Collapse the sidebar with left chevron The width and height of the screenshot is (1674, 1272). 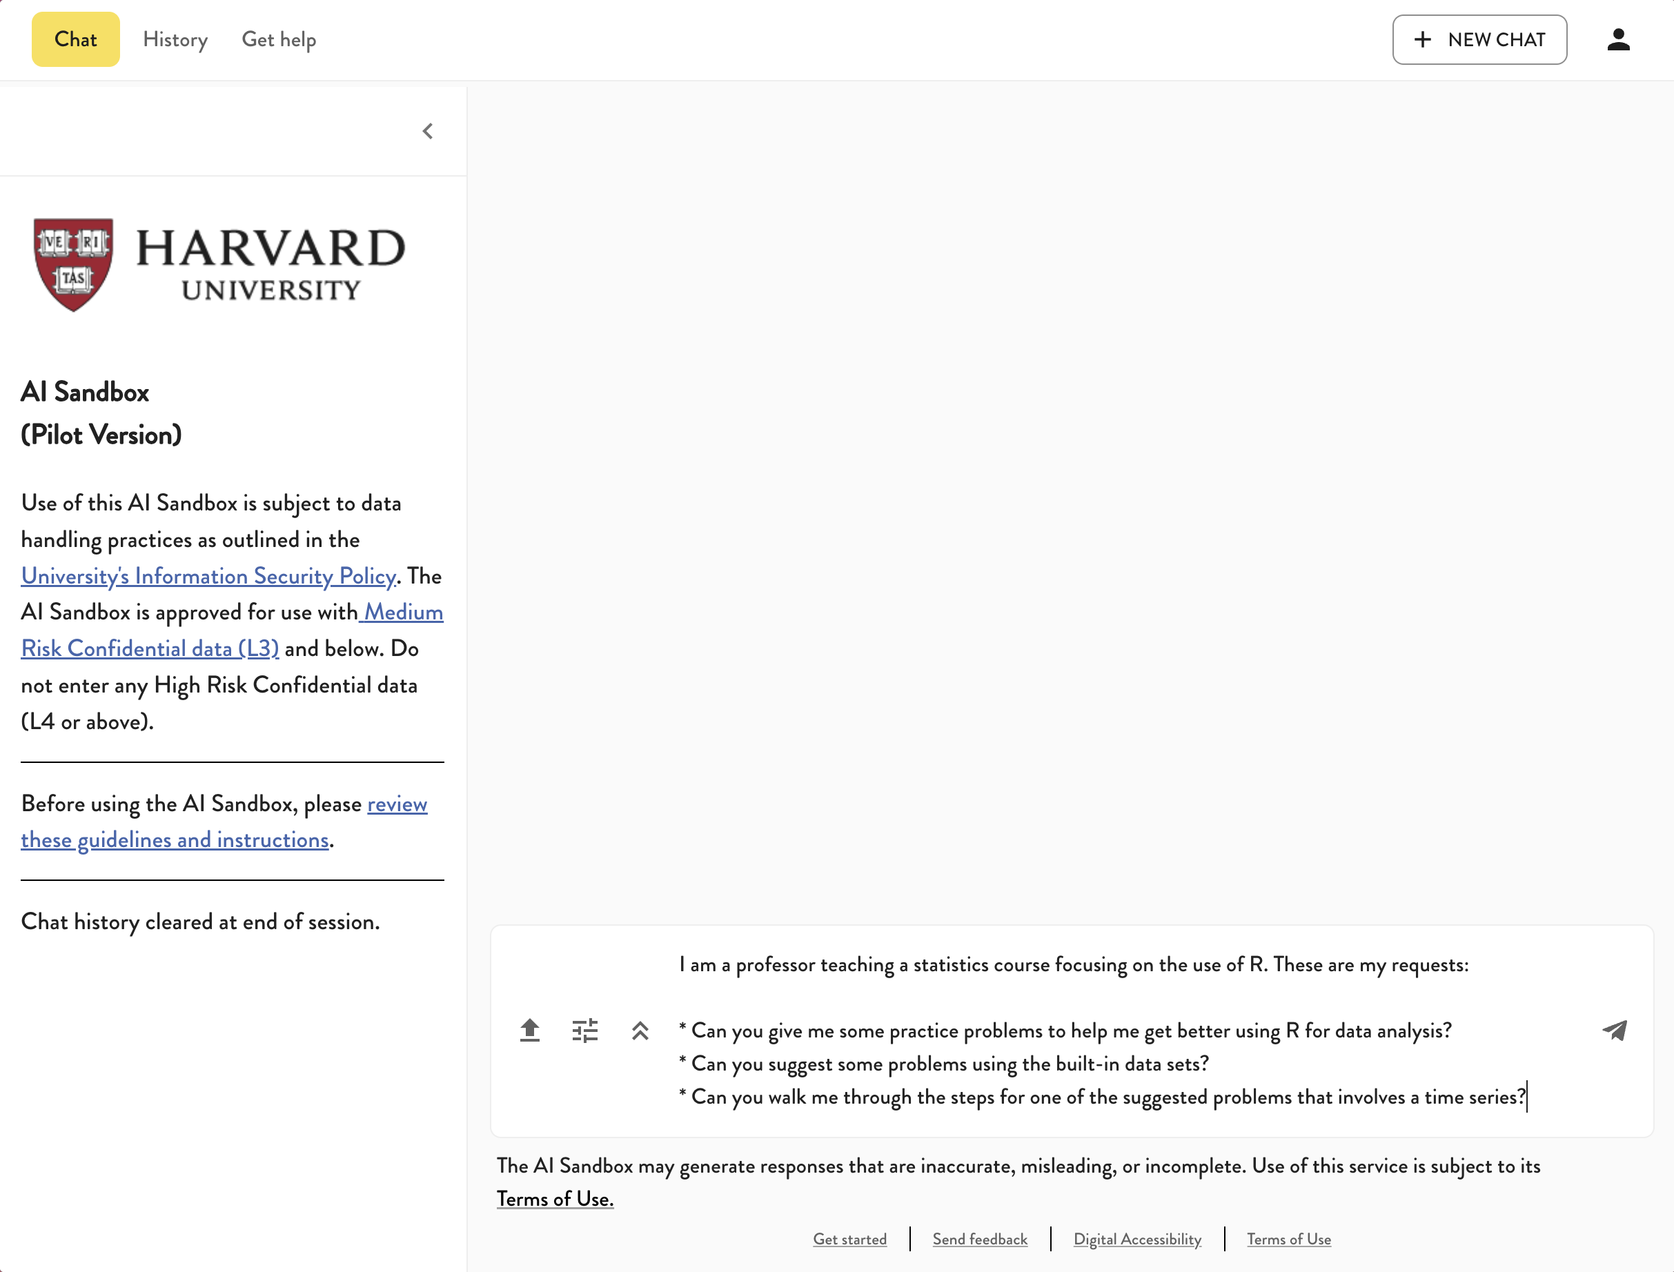[x=428, y=132]
